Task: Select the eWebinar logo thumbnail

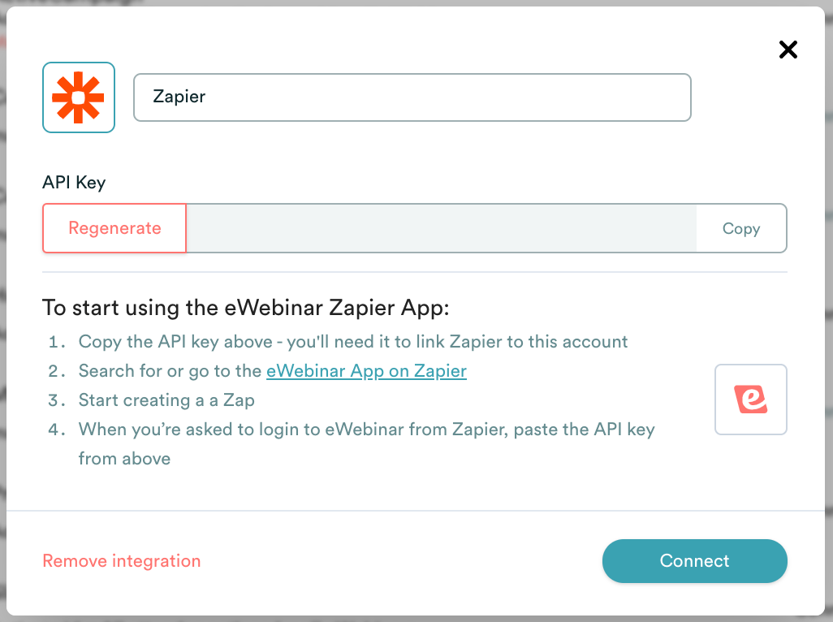Action: (750, 400)
